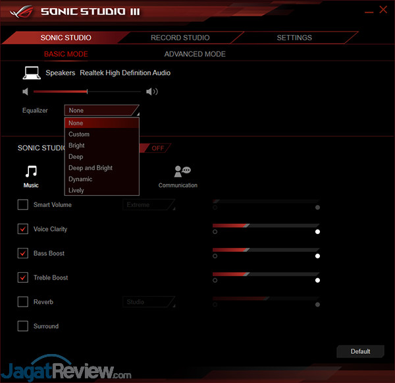Enable the Smart Volume checkbox

[x=23, y=204]
